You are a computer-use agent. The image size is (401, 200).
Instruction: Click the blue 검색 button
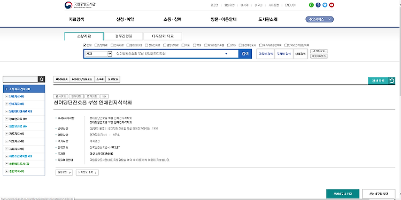click(245, 54)
